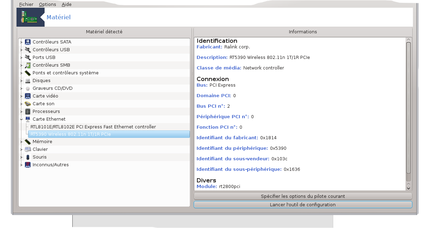Viewport: 428px width, 228px height.
Task: Click the Domaine PCI value line
Action: point(216,95)
